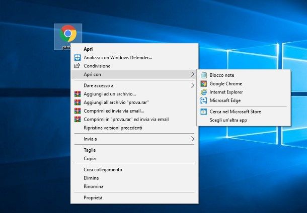Click the Google Chrome icon in submenu
Image resolution: width=307 pixels, height=213 pixels.
pos(204,83)
